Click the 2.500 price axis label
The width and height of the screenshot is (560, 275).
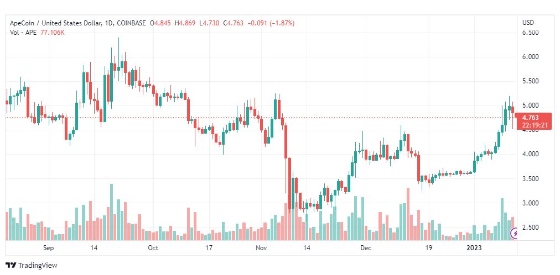click(x=530, y=228)
